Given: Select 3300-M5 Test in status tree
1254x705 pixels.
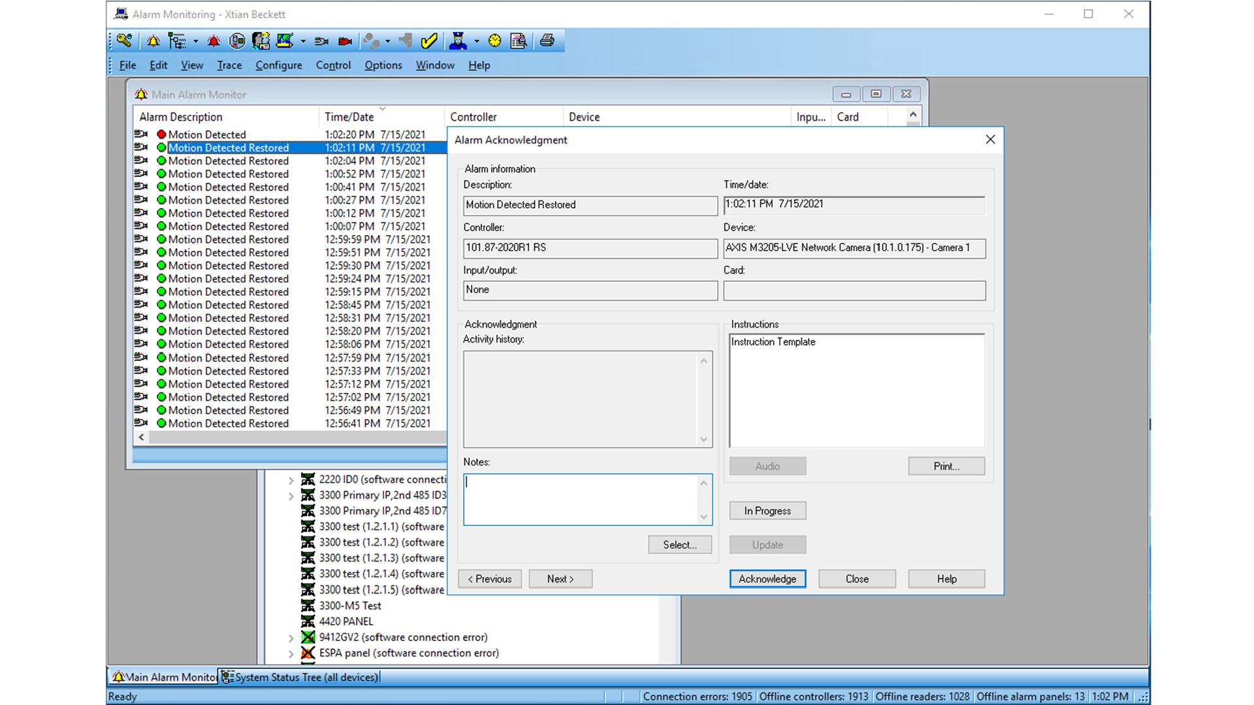Looking at the screenshot, I should tap(350, 606).
